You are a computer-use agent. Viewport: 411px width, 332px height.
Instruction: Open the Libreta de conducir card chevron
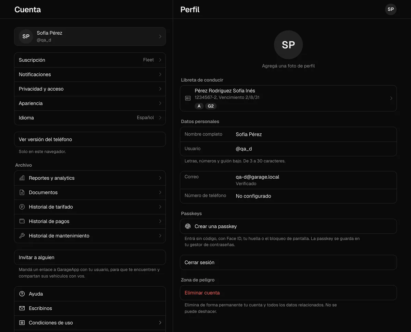(x=391, y=98)
